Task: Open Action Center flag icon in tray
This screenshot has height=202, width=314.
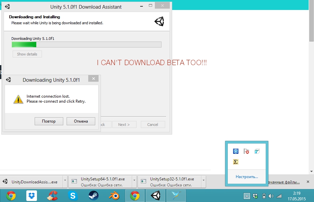Action: (x=246, y=151)
